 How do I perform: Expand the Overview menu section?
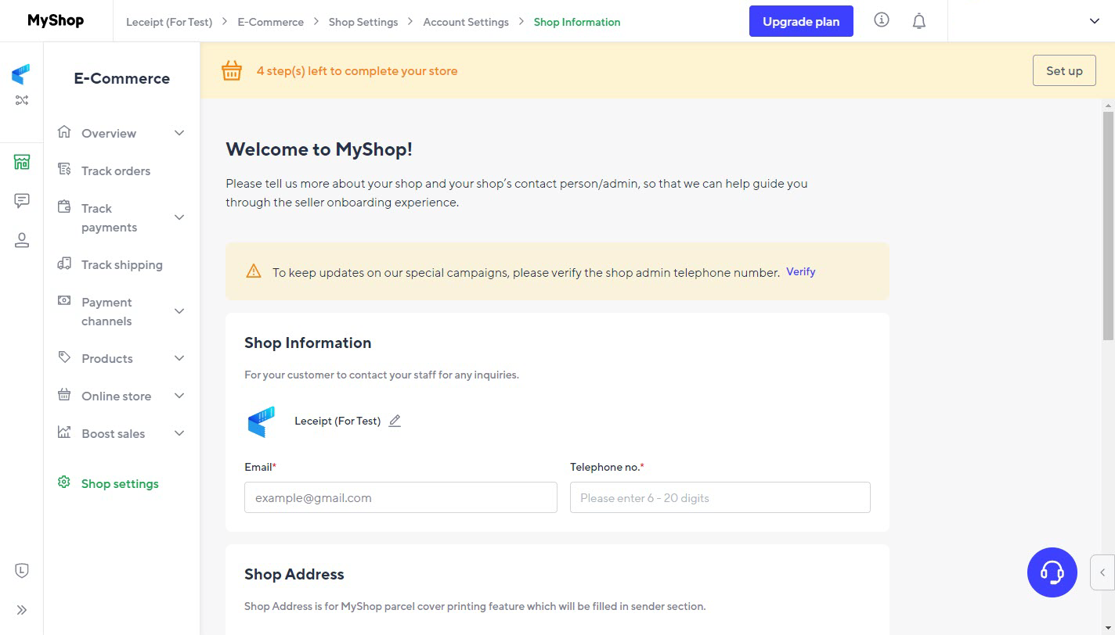point(179,133)
